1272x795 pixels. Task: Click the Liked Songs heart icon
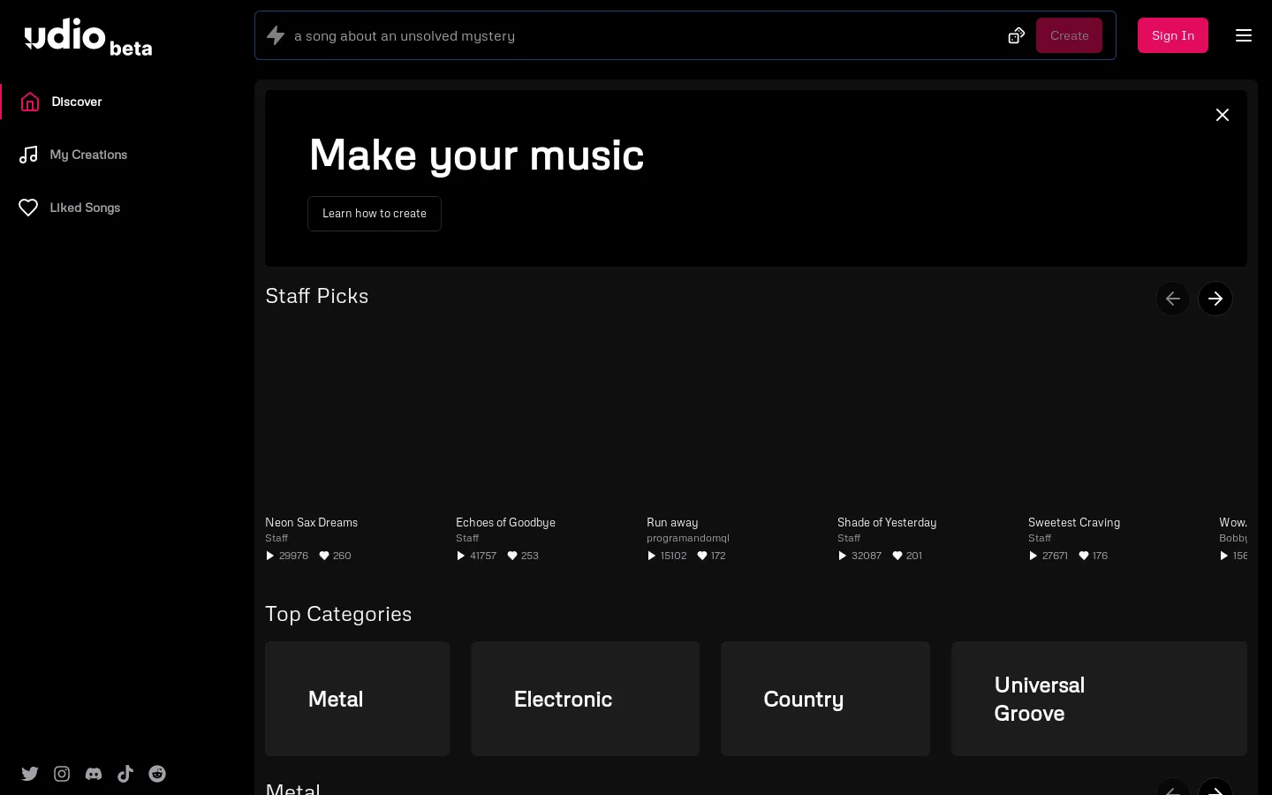click(28, 208)
